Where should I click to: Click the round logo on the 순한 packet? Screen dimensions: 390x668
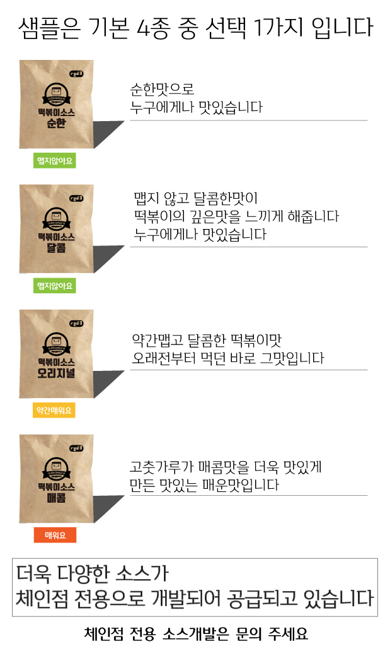coord(56,94)
